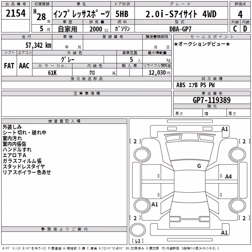Click the legend line starting A:キズ

pyautogui.click(x=111, y=248)
